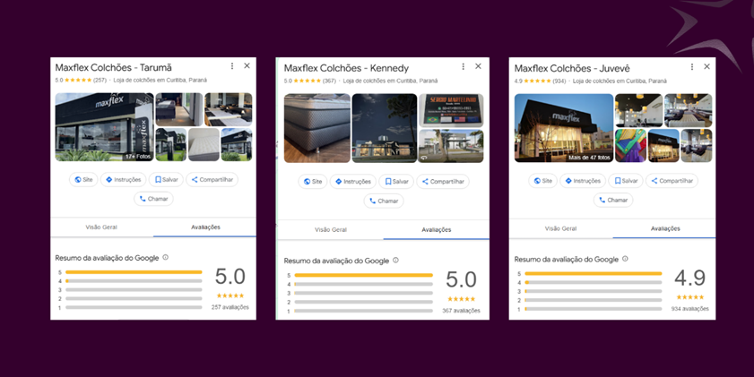This screenshot has height=377, width=754.
Task: Open the three-dot menu on Juvevê card
Action: 692,67
